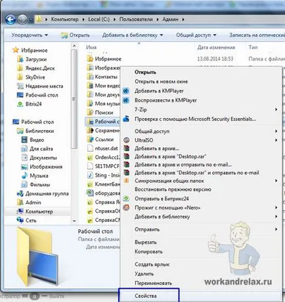Select Создать ярлык menu entry
Viewport: 285px width, 302px height.
click(152, 265)
